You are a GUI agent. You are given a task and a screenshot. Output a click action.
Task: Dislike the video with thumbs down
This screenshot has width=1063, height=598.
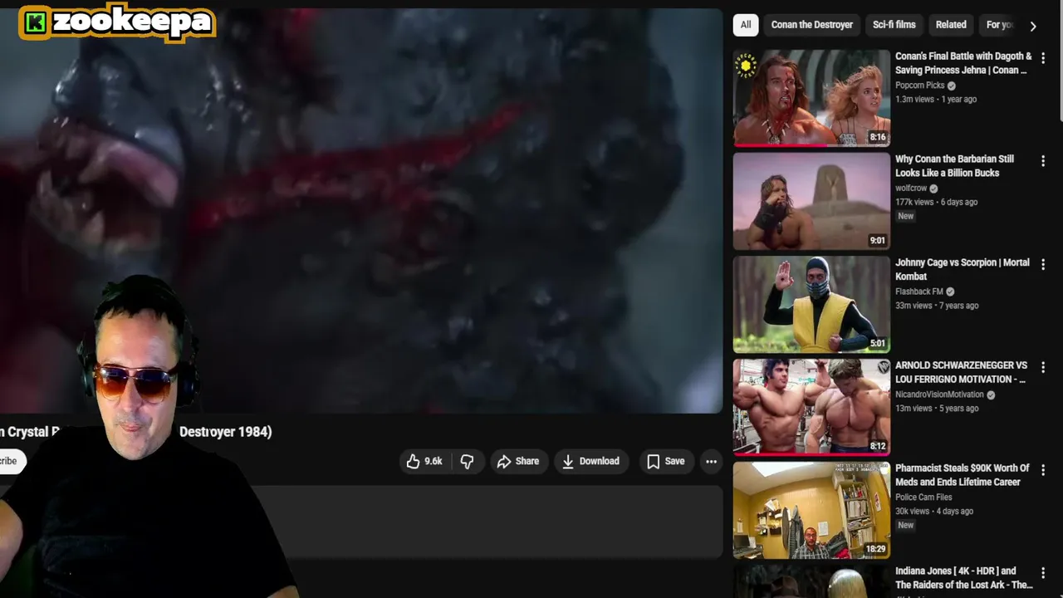point(467,461)
